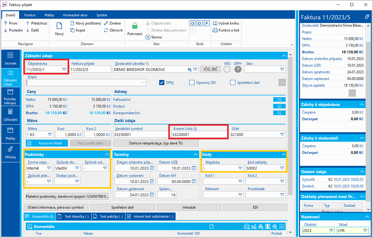
Task: Open calendar for Datum splatnosti
Action: [x=152, y=195]
